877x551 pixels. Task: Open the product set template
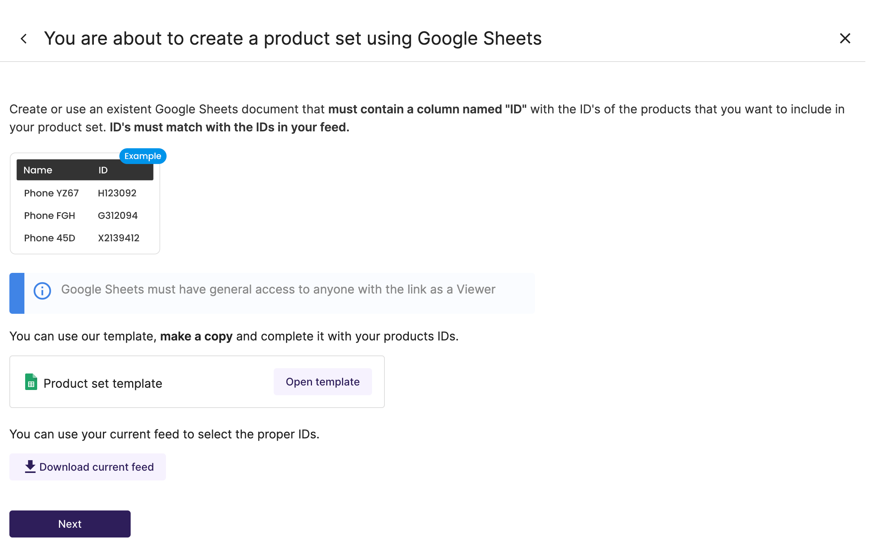(322, 382)
